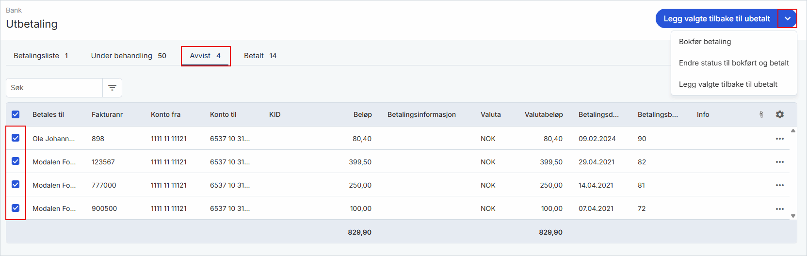The image size is (807, 256).
Task: Open row menu for invoice 900500
Action: 780,208
